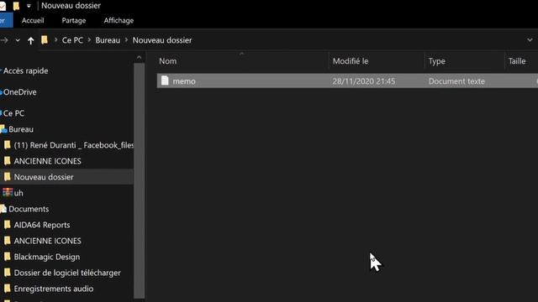This screenshot has height=302, width=538.
Task: Open René Duranti Facebook_files folder
Action: pos(74,145)
